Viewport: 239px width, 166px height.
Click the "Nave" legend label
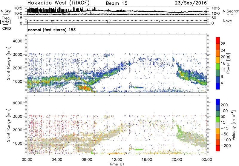point(227,21)
